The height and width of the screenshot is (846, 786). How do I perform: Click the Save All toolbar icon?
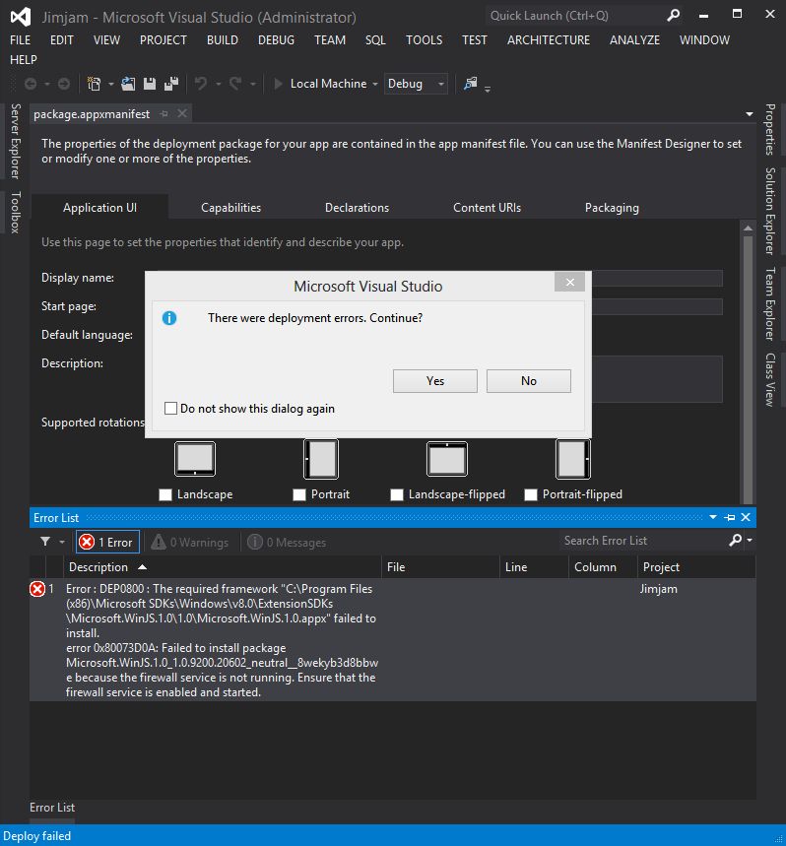pyautogui.click(x=171, y=84)
